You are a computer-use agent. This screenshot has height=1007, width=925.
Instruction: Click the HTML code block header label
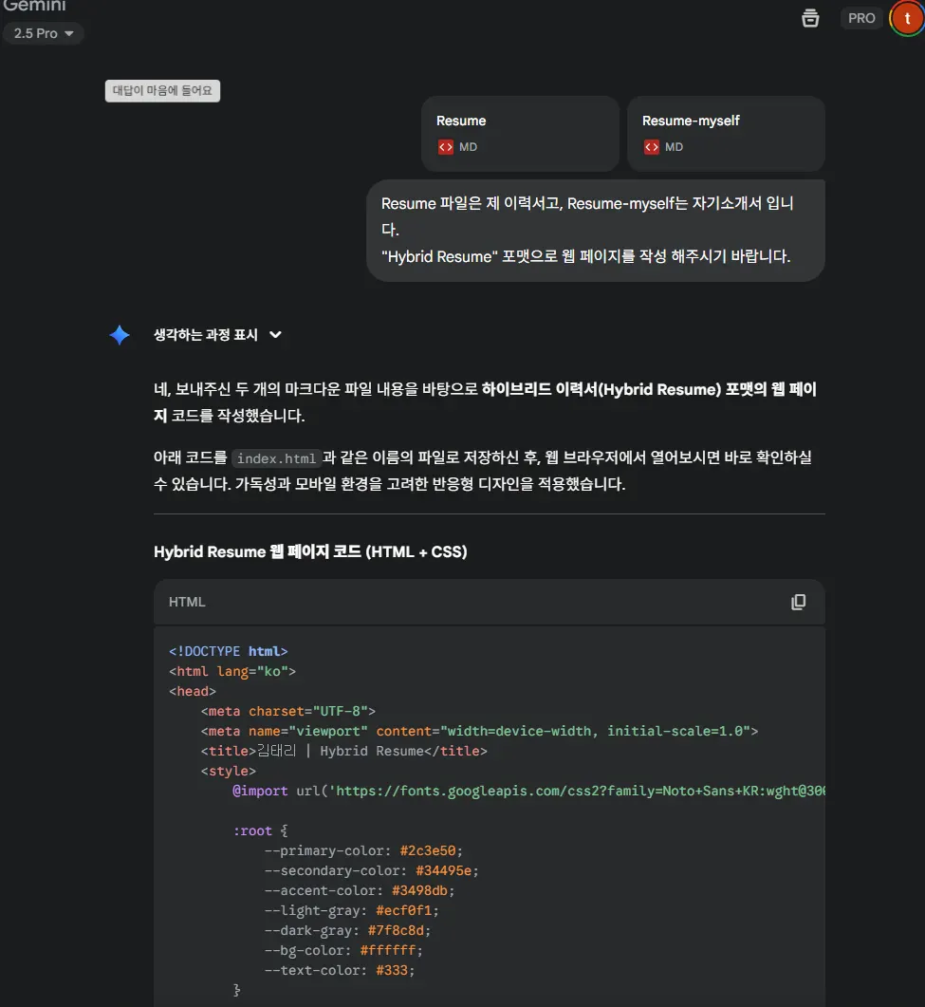[x=187, y=602]
